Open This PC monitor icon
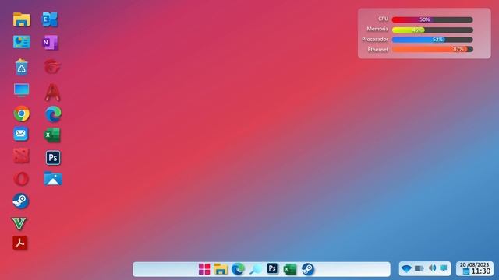 click(22, 90)
